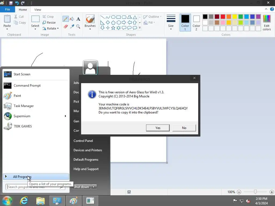Click the Shut down button

(81, 187)
